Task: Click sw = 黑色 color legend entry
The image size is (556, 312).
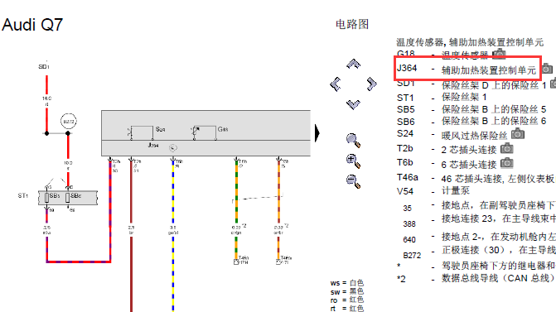Action: click(x=347, y=291)
